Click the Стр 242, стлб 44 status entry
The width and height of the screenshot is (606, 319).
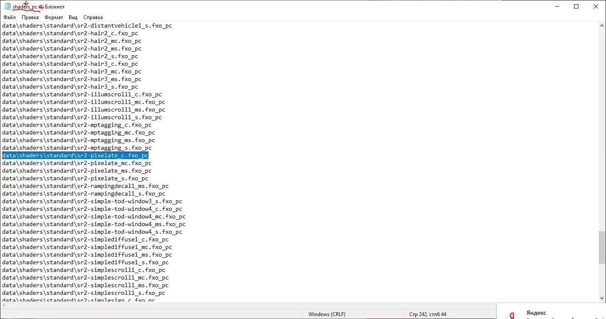(428, 314)
